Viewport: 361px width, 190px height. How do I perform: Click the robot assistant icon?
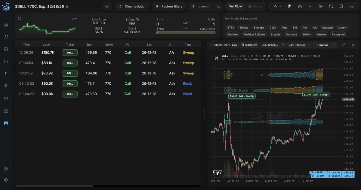click(300, 6)
